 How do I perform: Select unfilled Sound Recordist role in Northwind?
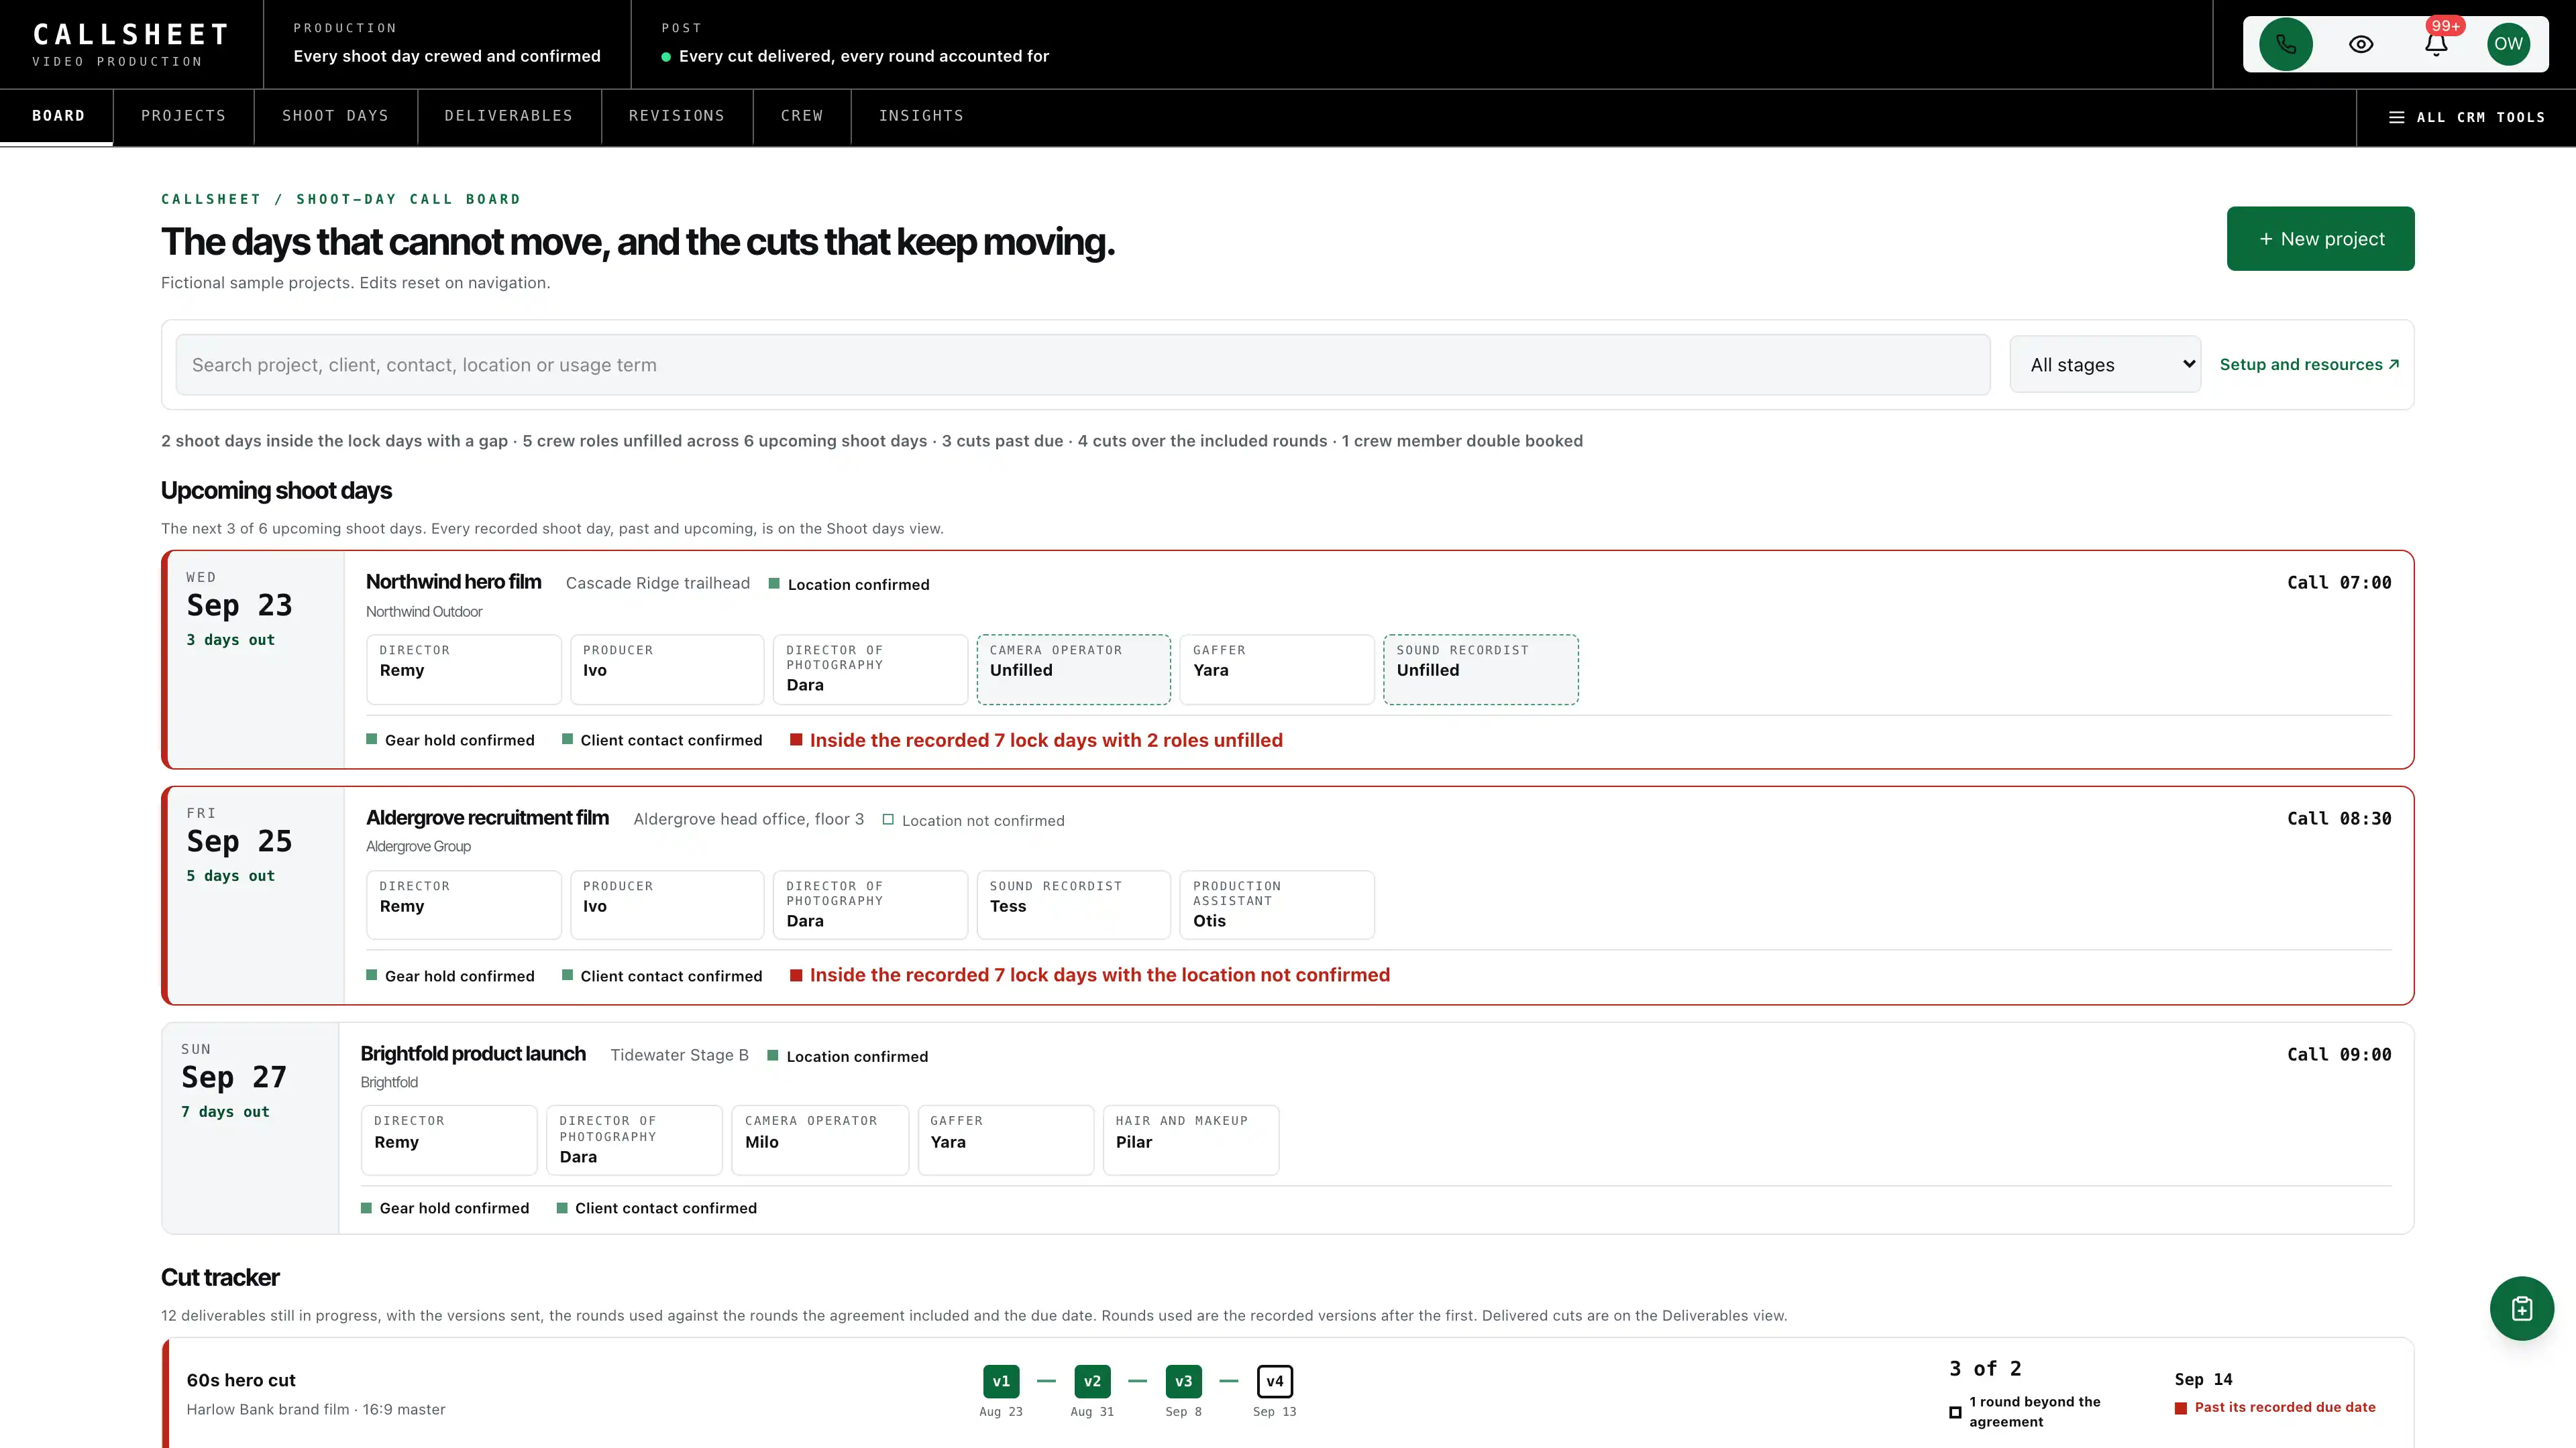[x=1480, y=670]
